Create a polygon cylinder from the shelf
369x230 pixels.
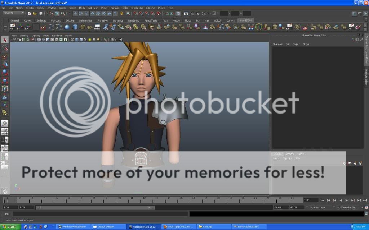[75, 27]
